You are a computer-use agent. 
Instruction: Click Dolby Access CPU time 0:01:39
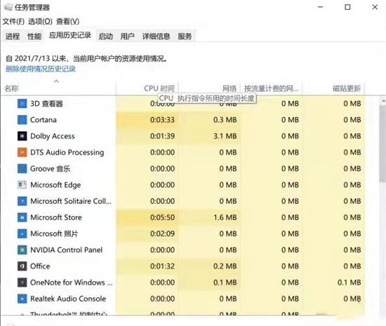pyautogui.click(x=162, y=136)
